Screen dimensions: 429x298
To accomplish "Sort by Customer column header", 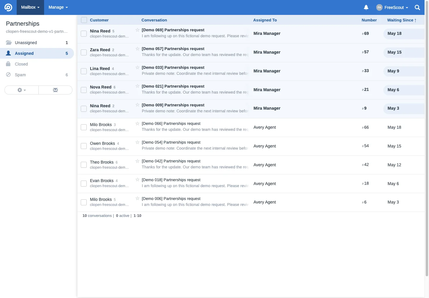I will [x=99, y=20].
